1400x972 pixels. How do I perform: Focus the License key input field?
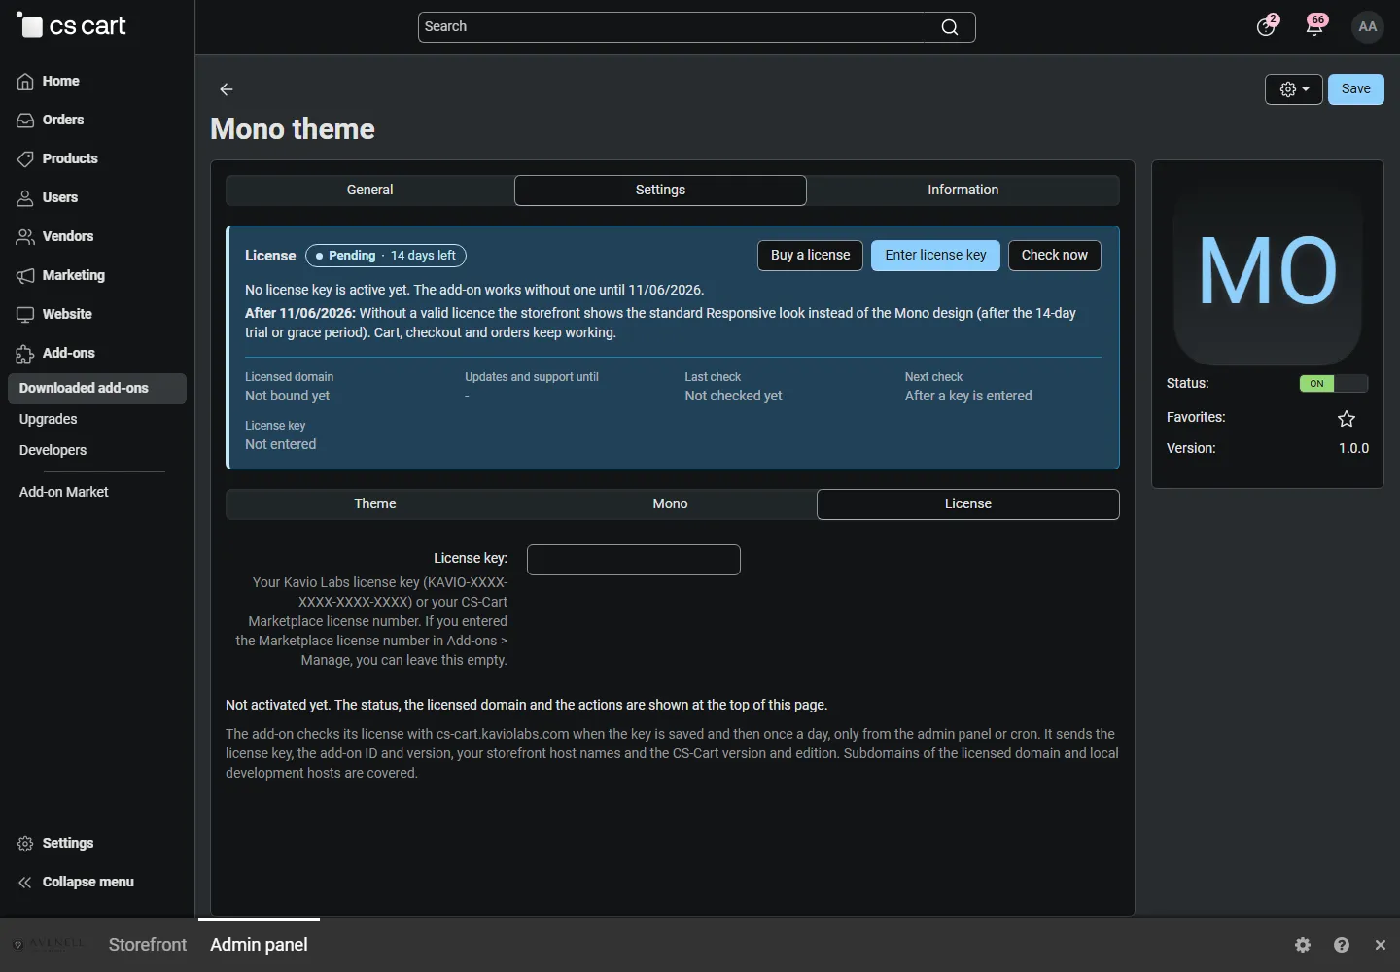tap(634, 560)
